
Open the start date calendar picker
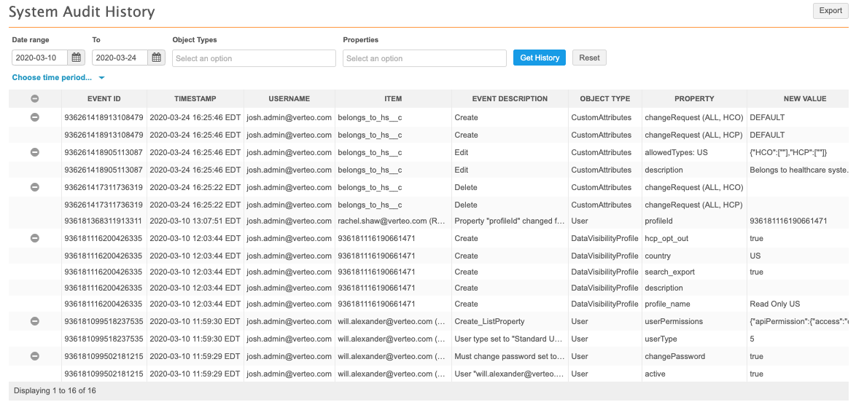77,58
